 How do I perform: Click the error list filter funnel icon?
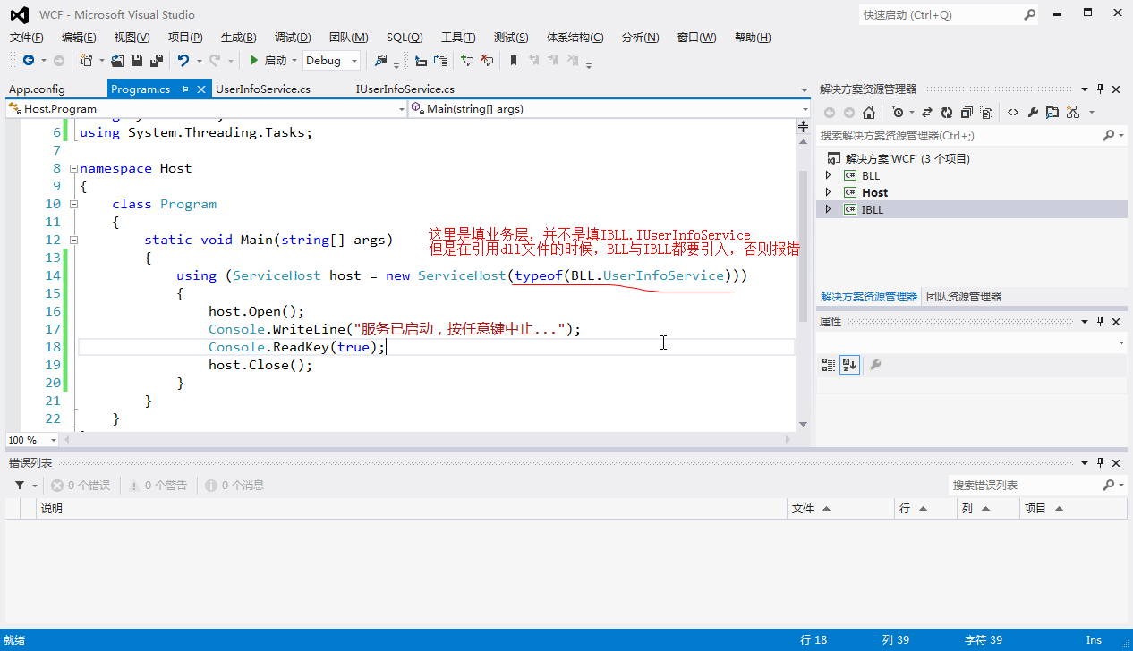coord(20,485)
